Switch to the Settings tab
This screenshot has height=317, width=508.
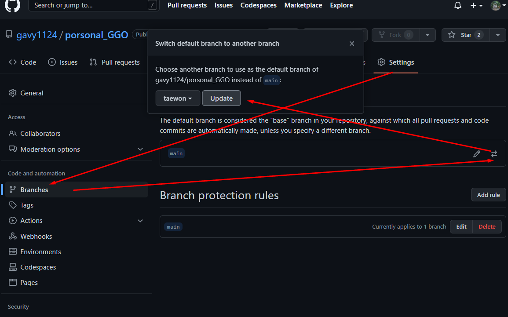pyautogui.click(x=395, y=62)
